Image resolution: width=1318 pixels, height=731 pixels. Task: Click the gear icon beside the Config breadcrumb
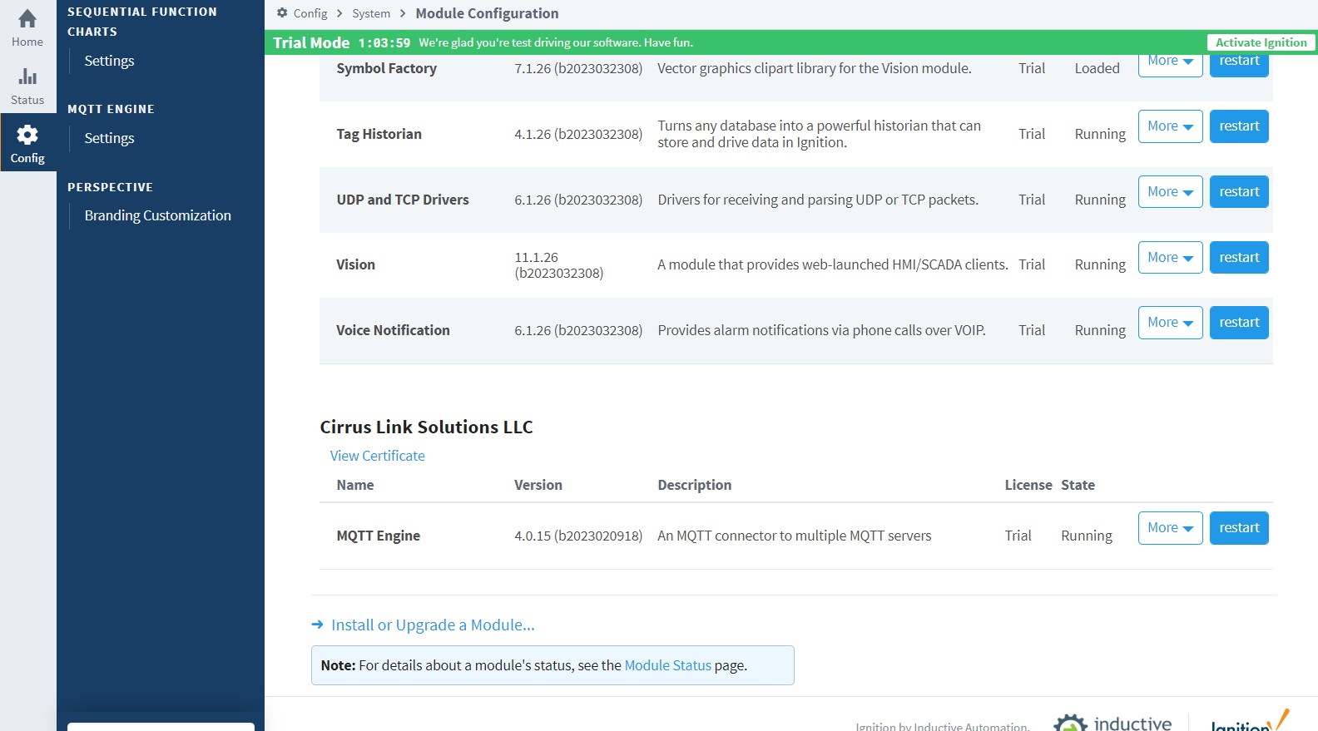point(282,13)
